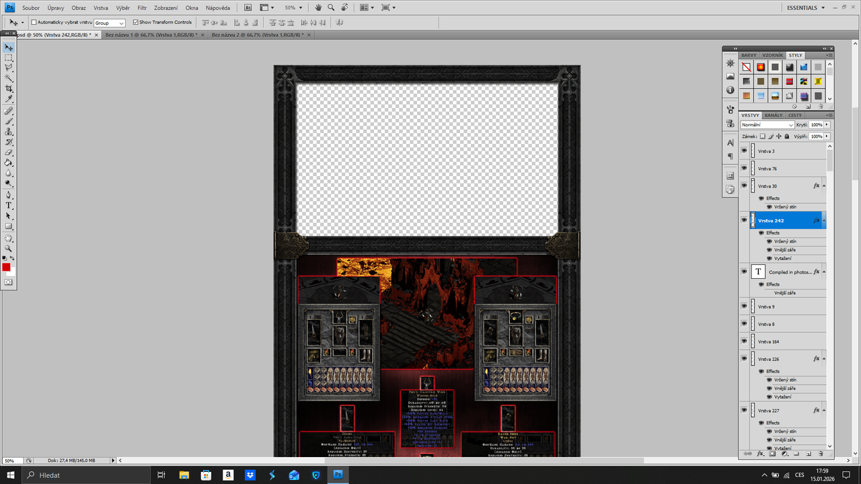Viewport: 861px width, 484px height.
Task: Select the Healing Brush tool
Action: coord(9,110)
